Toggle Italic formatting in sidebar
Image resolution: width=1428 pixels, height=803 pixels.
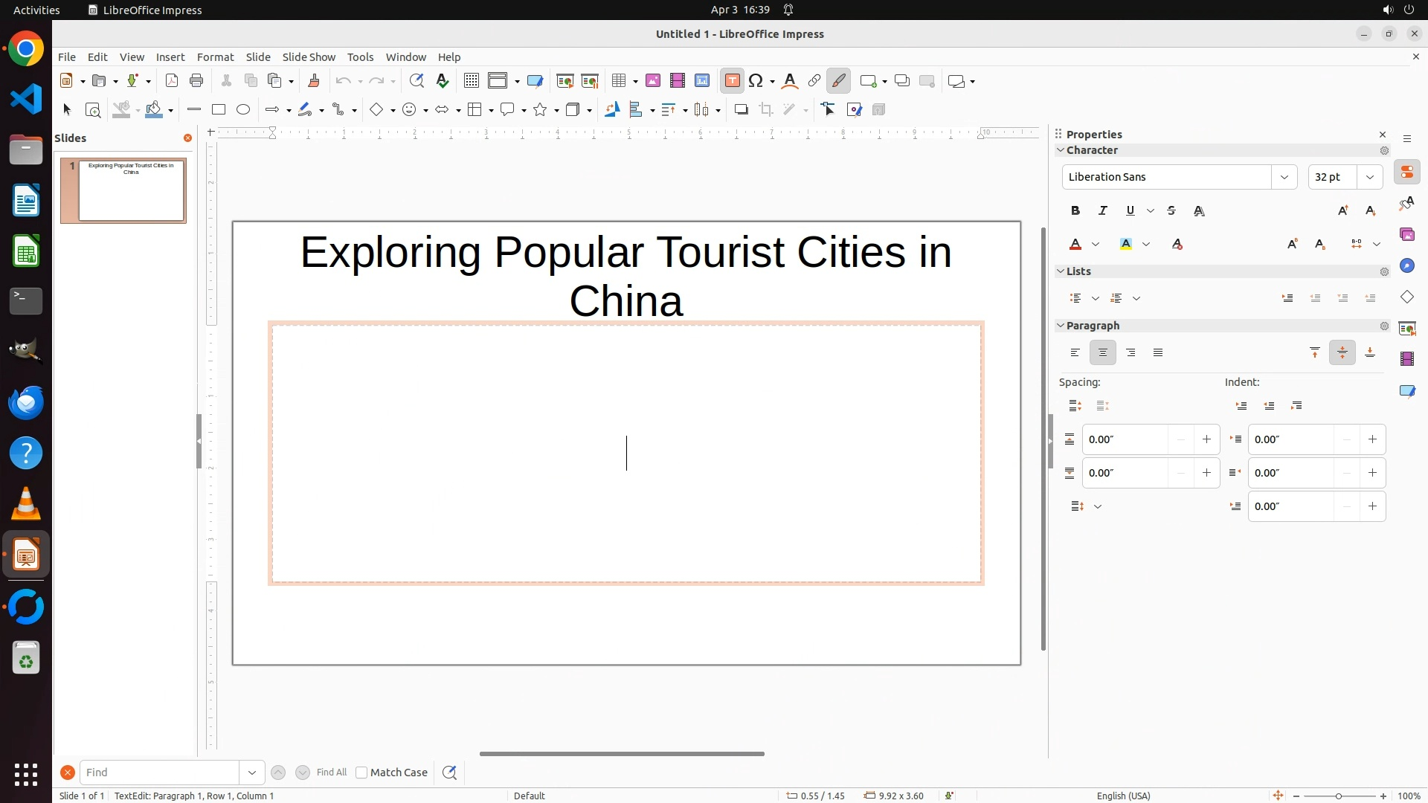click(1103, 211)
